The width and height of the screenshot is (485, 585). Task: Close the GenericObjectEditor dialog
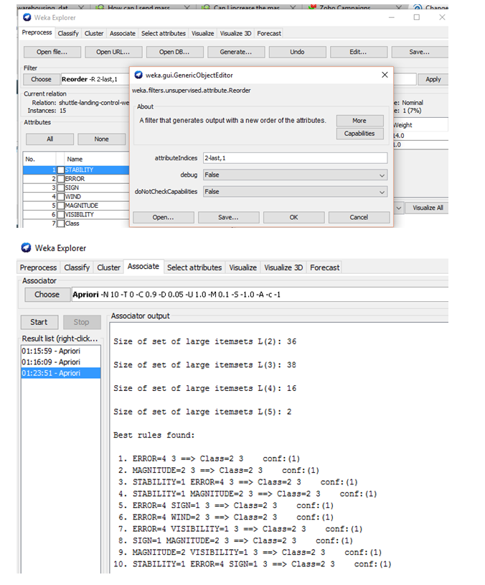point(385,75)
